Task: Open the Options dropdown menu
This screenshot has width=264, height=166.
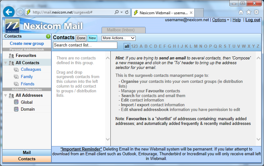Action: coord(220,20)
